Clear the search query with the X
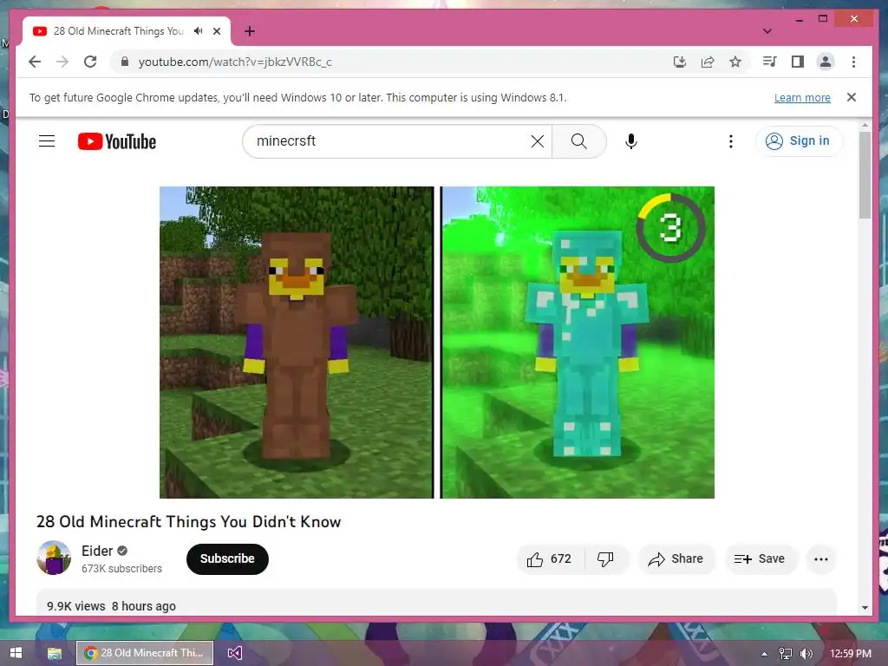 (x=538, y=141)
